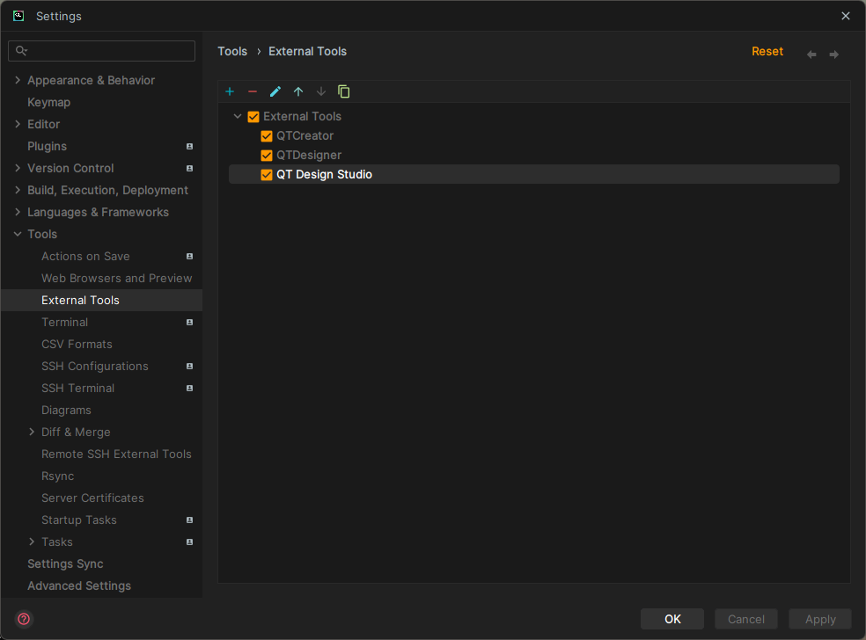Click the project-level marker icon beside Plugins

tap(189, 147)
